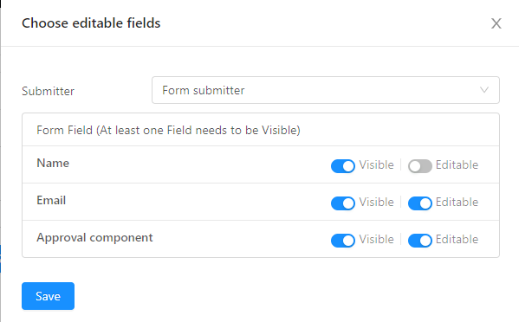
Task: Disable the Email Editable switch
Action: pos(419,203)
